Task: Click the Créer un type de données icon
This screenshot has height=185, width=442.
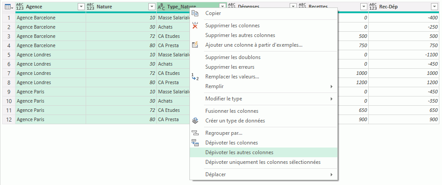Action: [195, 121]
